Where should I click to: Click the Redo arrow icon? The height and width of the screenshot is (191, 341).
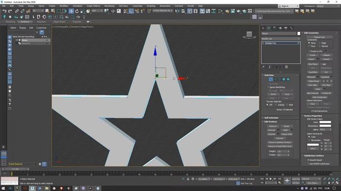pos(10,11)
